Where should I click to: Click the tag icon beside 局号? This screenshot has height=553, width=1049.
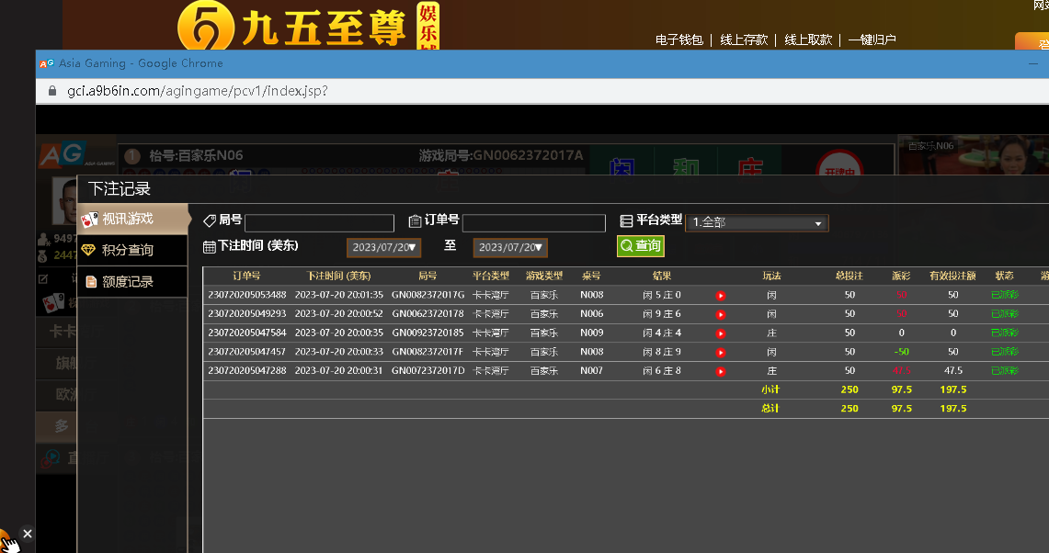tap(210, 220)
